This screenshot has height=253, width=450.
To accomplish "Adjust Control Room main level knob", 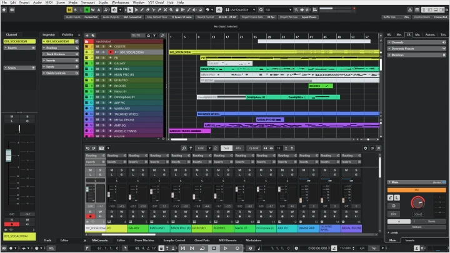I will tap(417, 203).
